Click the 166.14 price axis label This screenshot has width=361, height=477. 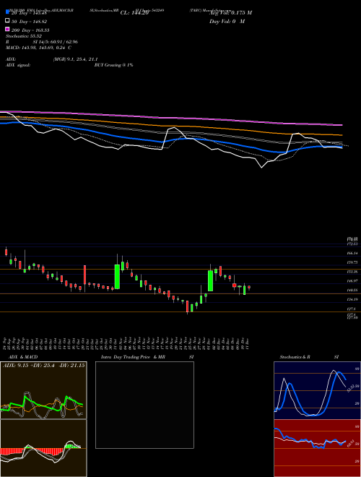click(x=352, y=253)
